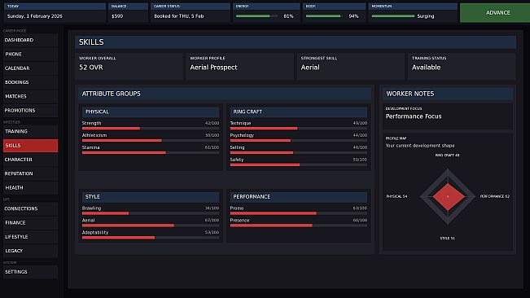Open Connections in the sidebar
530x298 pixels.
(30, 208)
